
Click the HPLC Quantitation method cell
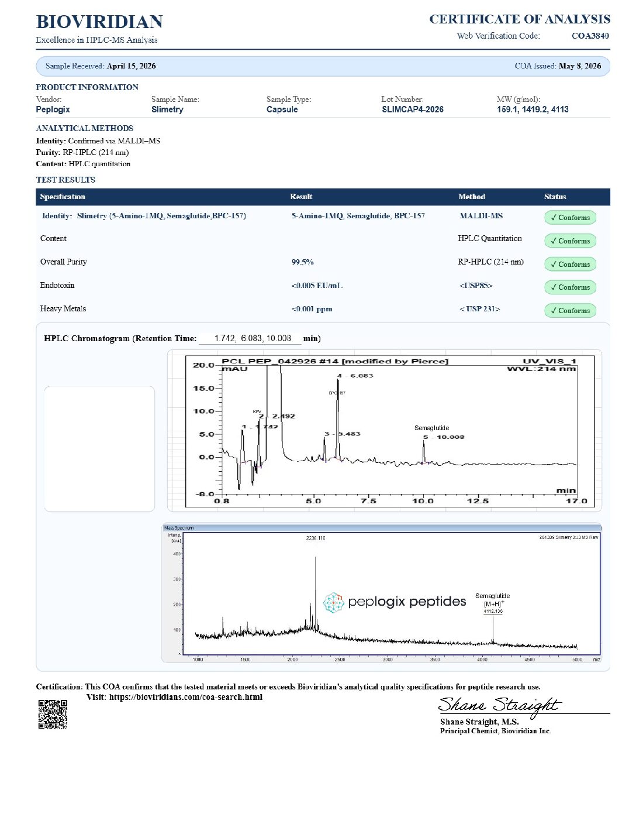click(x=490, y=238)
